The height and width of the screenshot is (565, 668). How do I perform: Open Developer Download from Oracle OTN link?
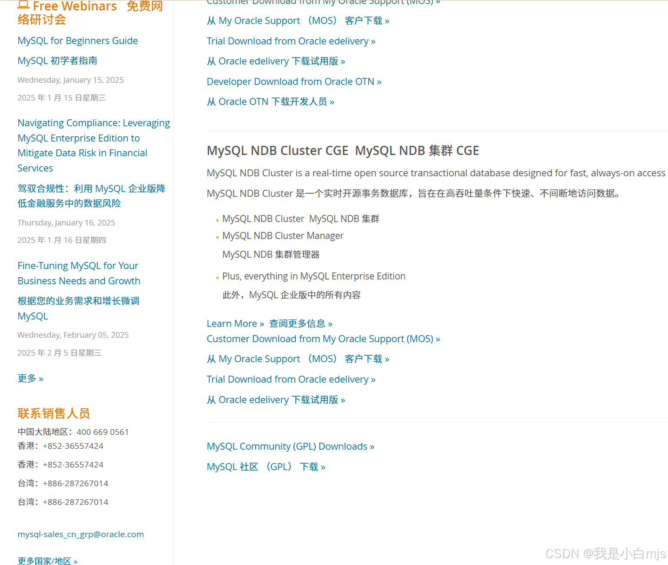294,81
